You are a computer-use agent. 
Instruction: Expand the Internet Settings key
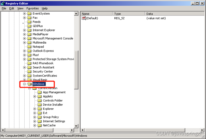[35, 121]
